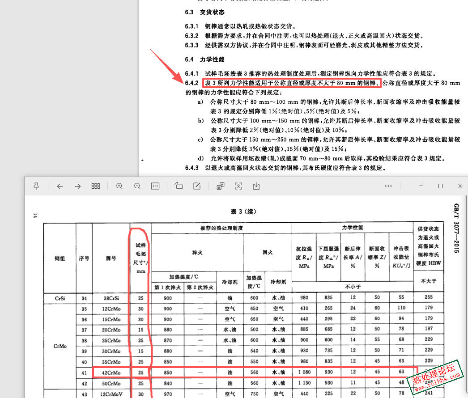Click clause number 6.4.2 in document
The width and height of the screenshot is (468, 398).
coord(191,83)
